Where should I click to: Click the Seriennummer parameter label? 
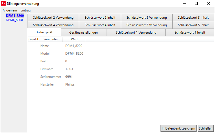51,77
